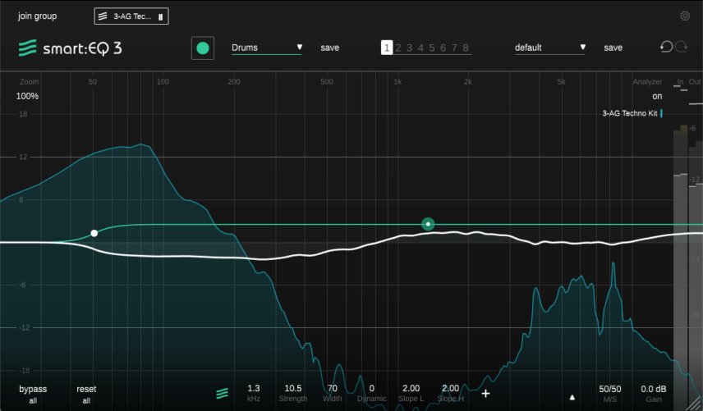The image size is (703, 411).
Task: Select state slot 8
Action: point(466,48)
